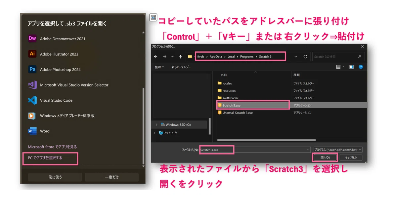The width and height of the screenshot is (397, 199).
Task: Select Visual Studio Code icon
Action: pos(32,100)
